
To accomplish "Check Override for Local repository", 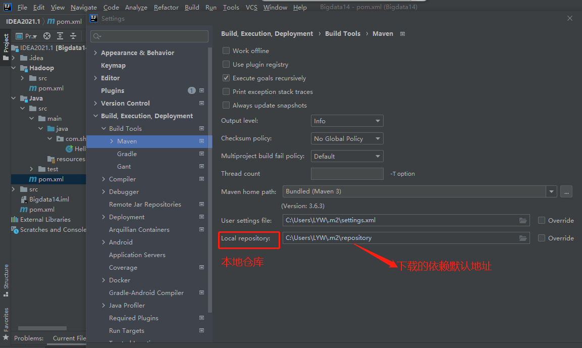I will click(x=542, y=238).
